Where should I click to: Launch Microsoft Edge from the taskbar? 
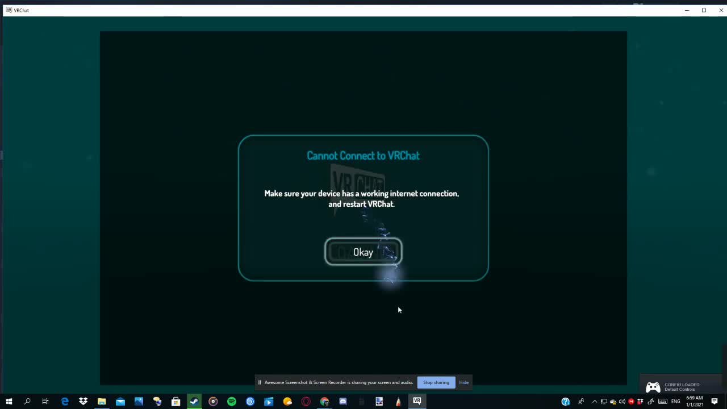pos(65,402)
